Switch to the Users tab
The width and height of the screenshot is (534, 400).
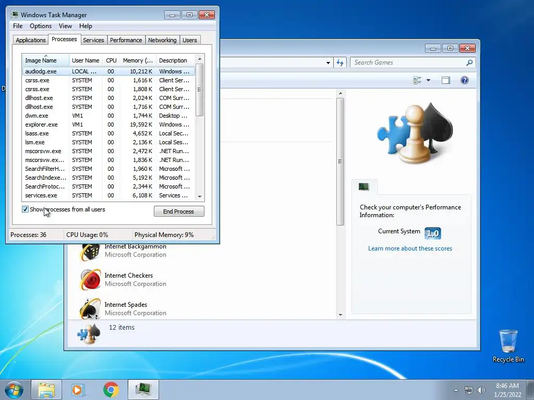[x=190, y=40]
